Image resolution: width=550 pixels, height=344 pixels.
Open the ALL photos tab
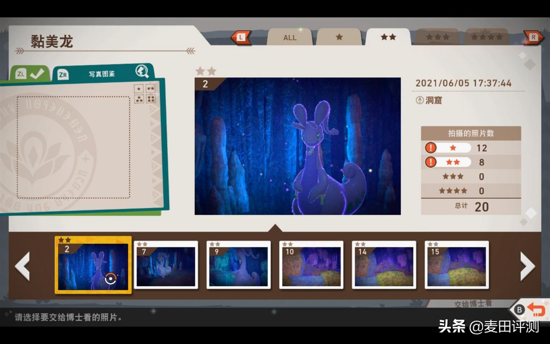290,37
